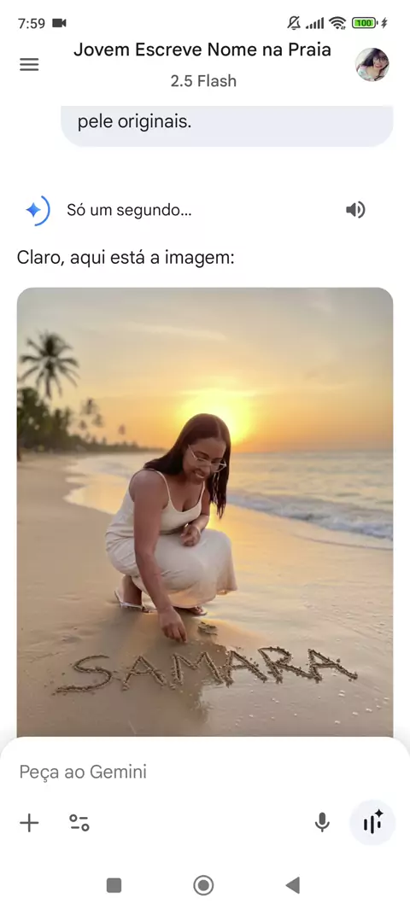Tap the chat title Jovem Escreve Nome na Praia

(202, 50)
